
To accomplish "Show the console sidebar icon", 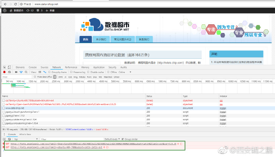I will coord(4,139).
